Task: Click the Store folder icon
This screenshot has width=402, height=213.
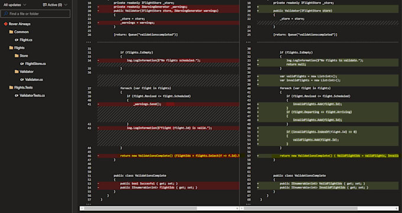Action: click(x=17, y=56)
